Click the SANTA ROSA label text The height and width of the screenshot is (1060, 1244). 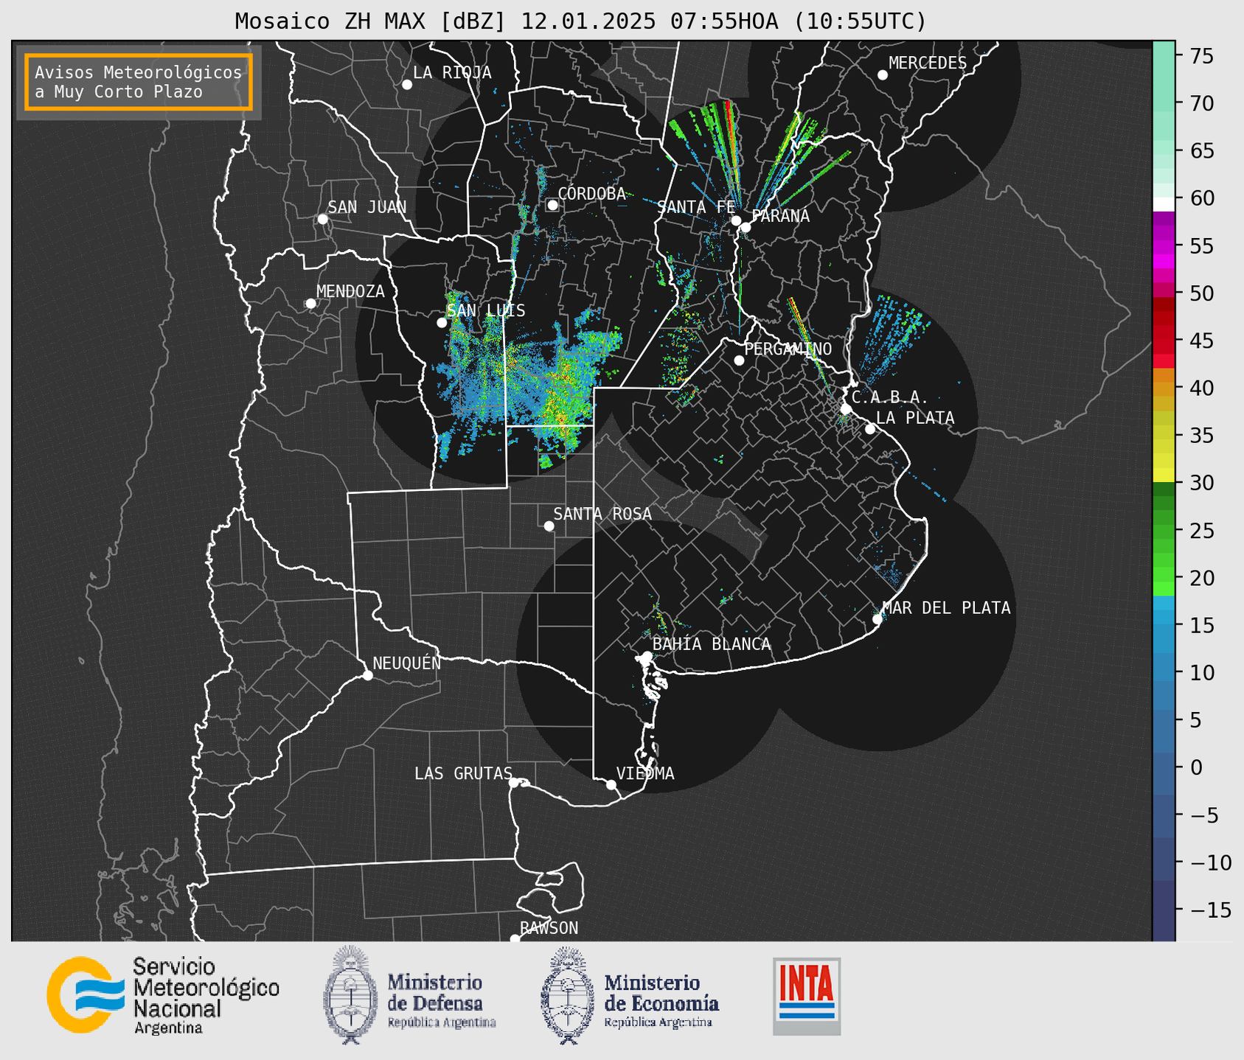point(602,514)
